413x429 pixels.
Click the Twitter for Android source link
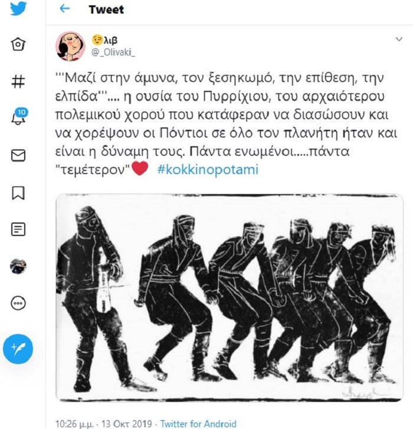tap(198, 424)
